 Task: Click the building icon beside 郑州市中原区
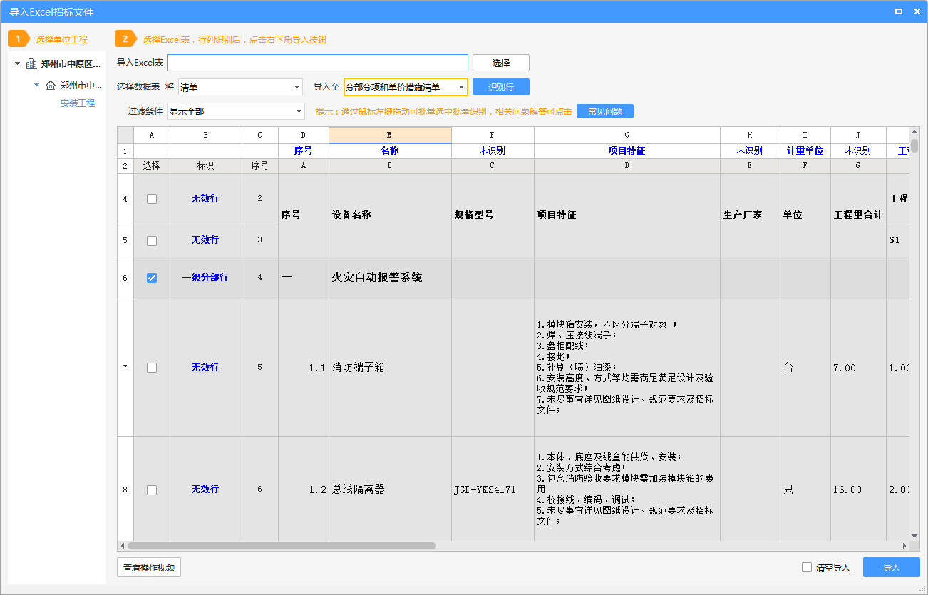coord(31,64)
